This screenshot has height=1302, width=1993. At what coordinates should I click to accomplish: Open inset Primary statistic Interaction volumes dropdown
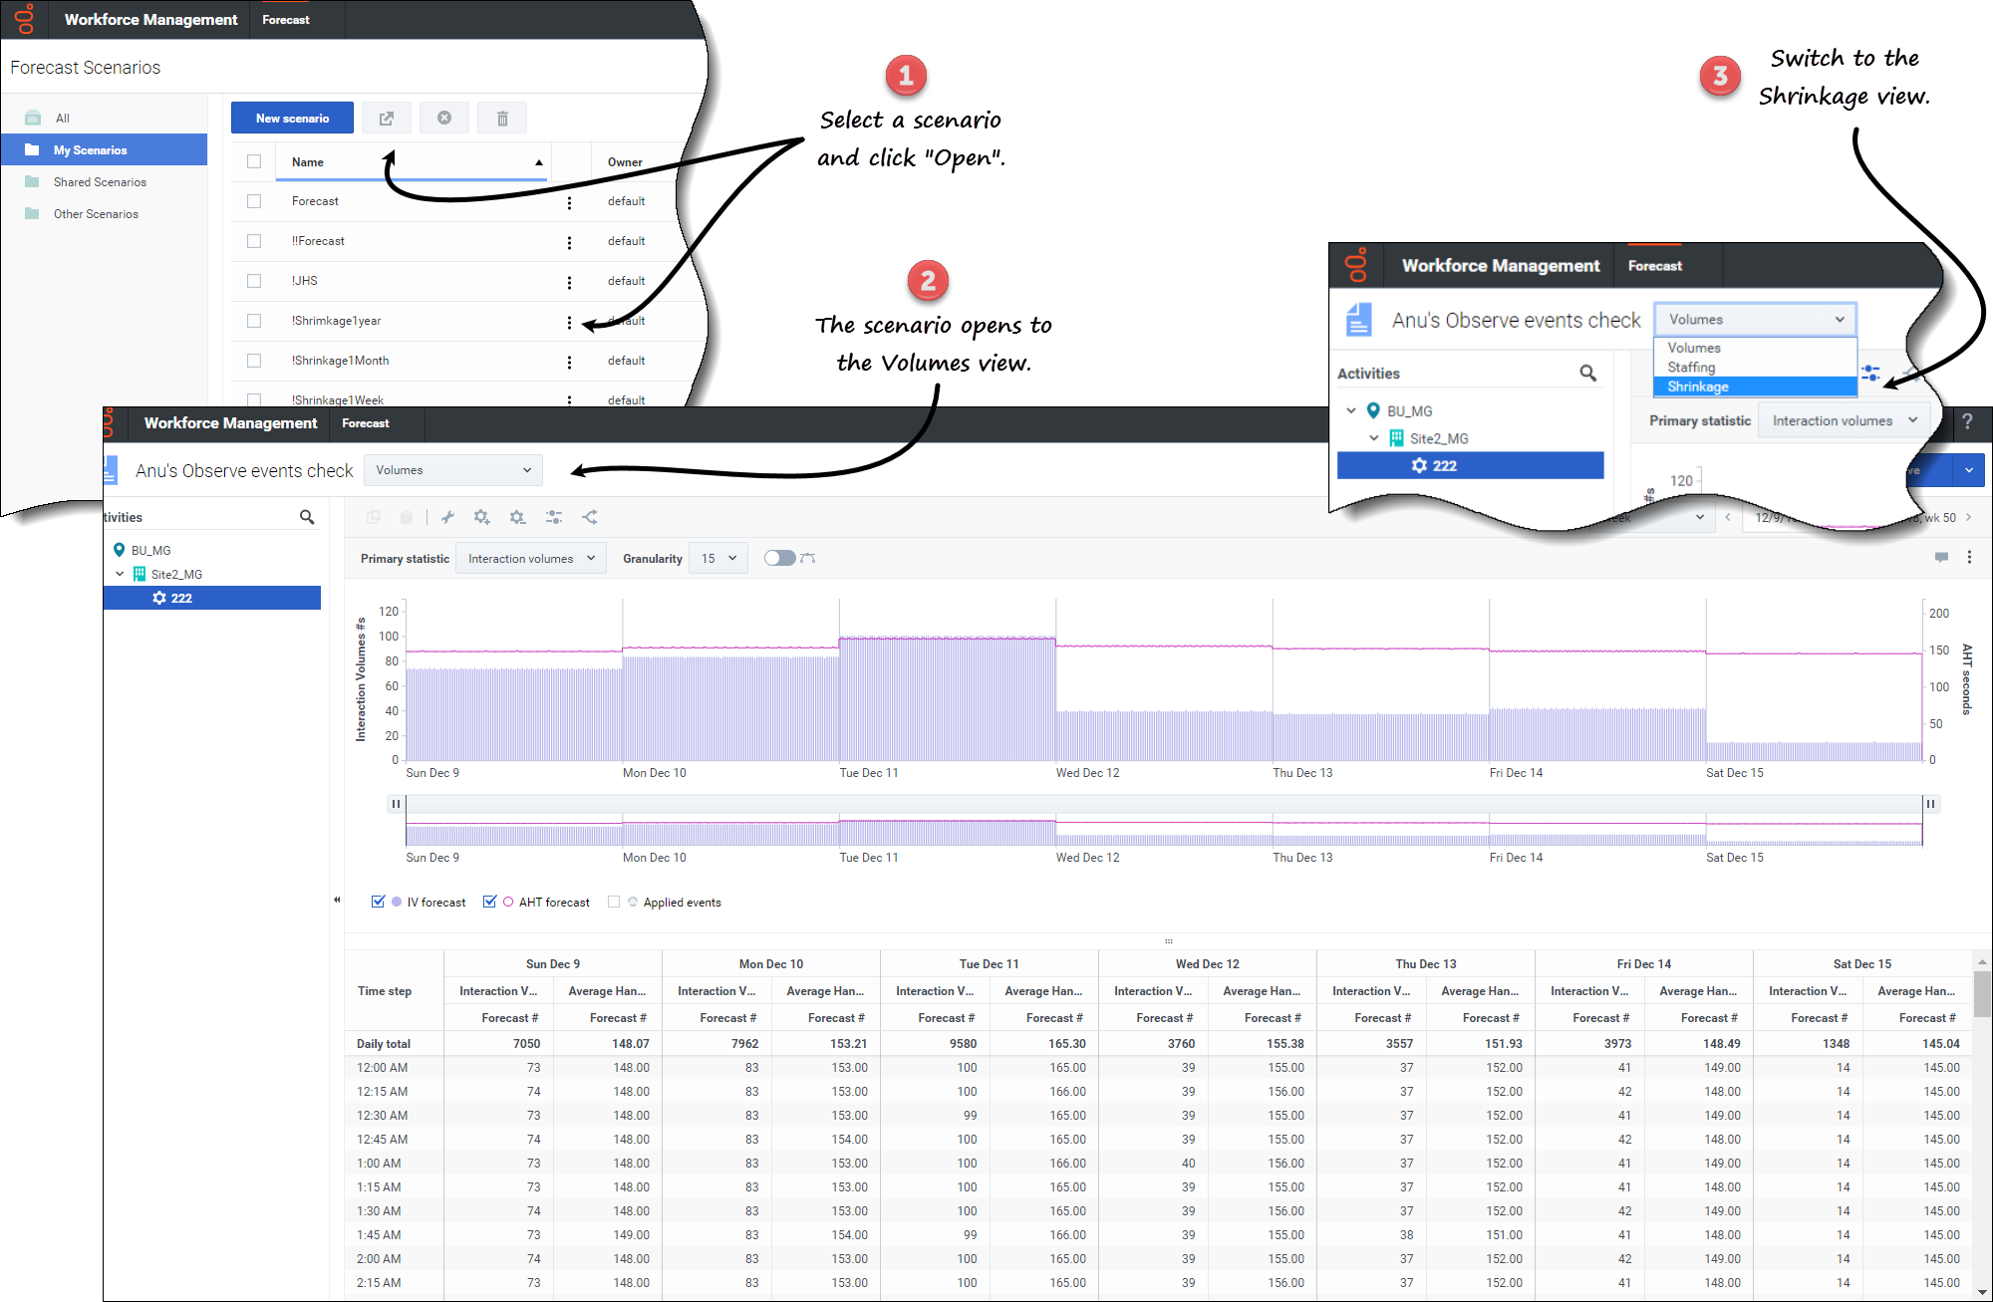(x=1844, y=420)
